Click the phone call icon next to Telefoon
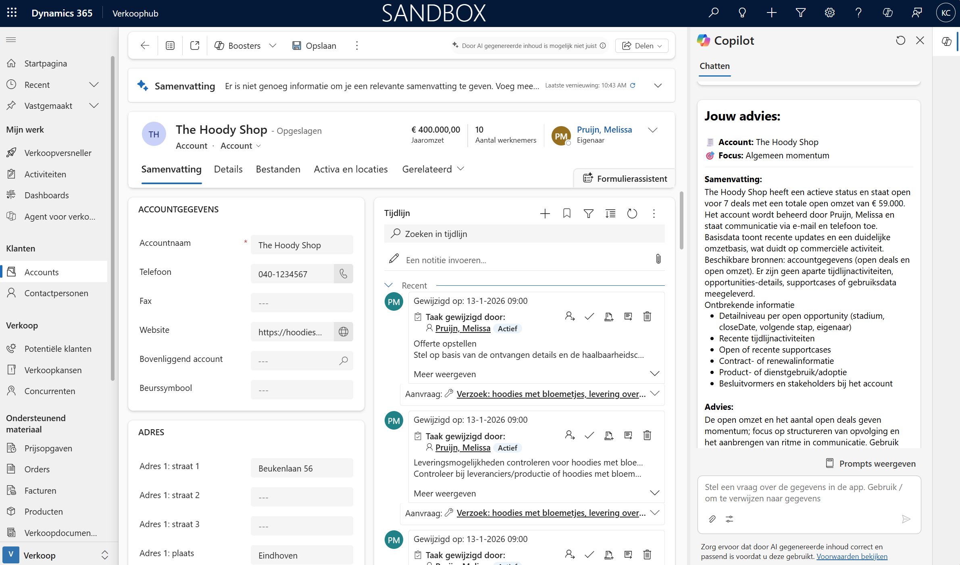Image resolution: width=960 pixels, height=565 pixels. tap(343, 274)
